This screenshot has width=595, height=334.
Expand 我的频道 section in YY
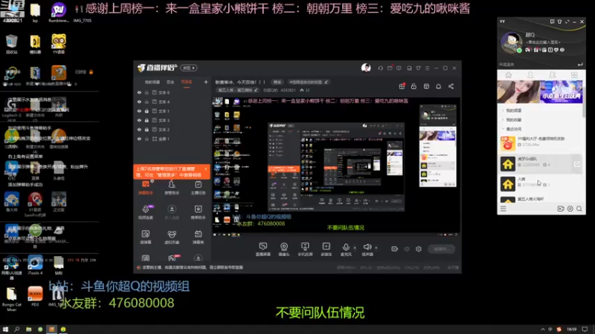point(512,111)
